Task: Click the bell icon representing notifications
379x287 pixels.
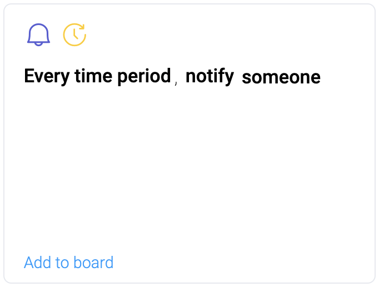Action: point(38,35)
